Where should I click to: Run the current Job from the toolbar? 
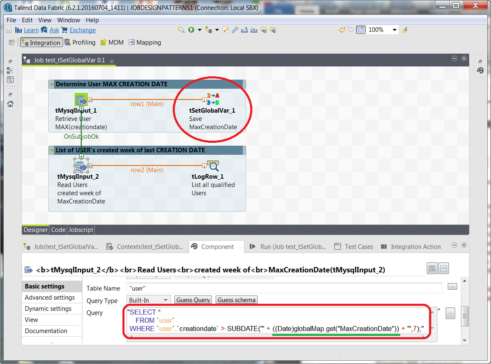[190, 30]
